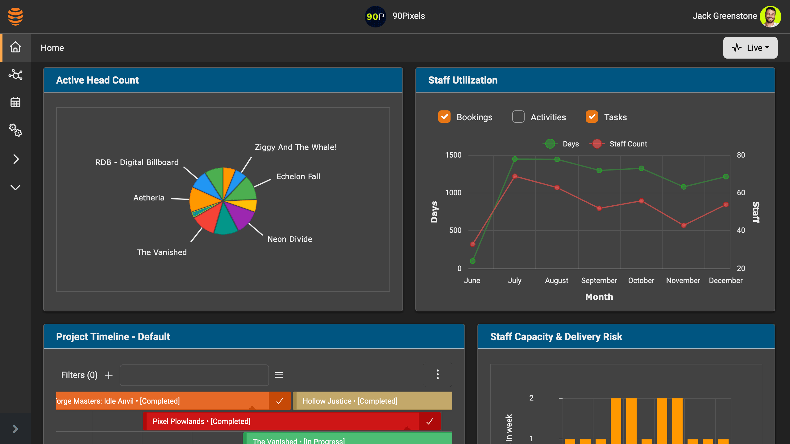The width and height of the screenshot is (790, 444).
Task: Add a filter with the plus icon
Action: 109,375
